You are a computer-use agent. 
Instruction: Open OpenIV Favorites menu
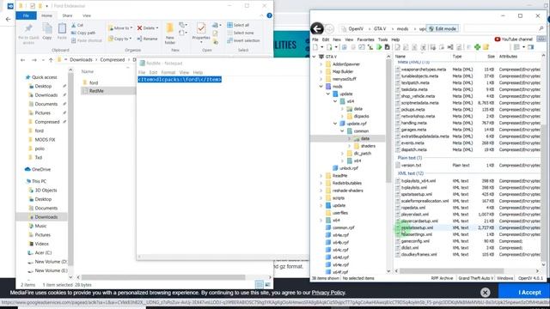tap(365, 39)
